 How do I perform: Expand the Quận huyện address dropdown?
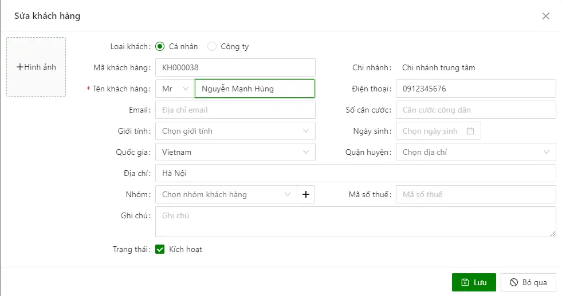pyautogui.click(x=475, y=152)
